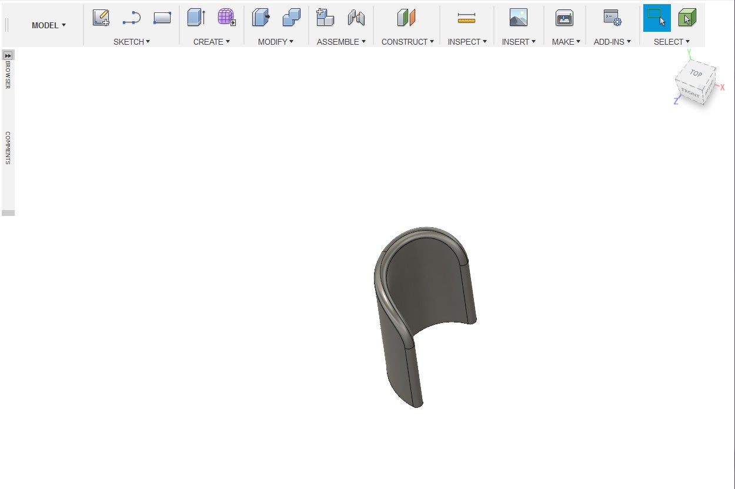Screen dimensions: 735x489
Task: Open the SKETCH dropdown menu
Action: [x=132, y=42]
